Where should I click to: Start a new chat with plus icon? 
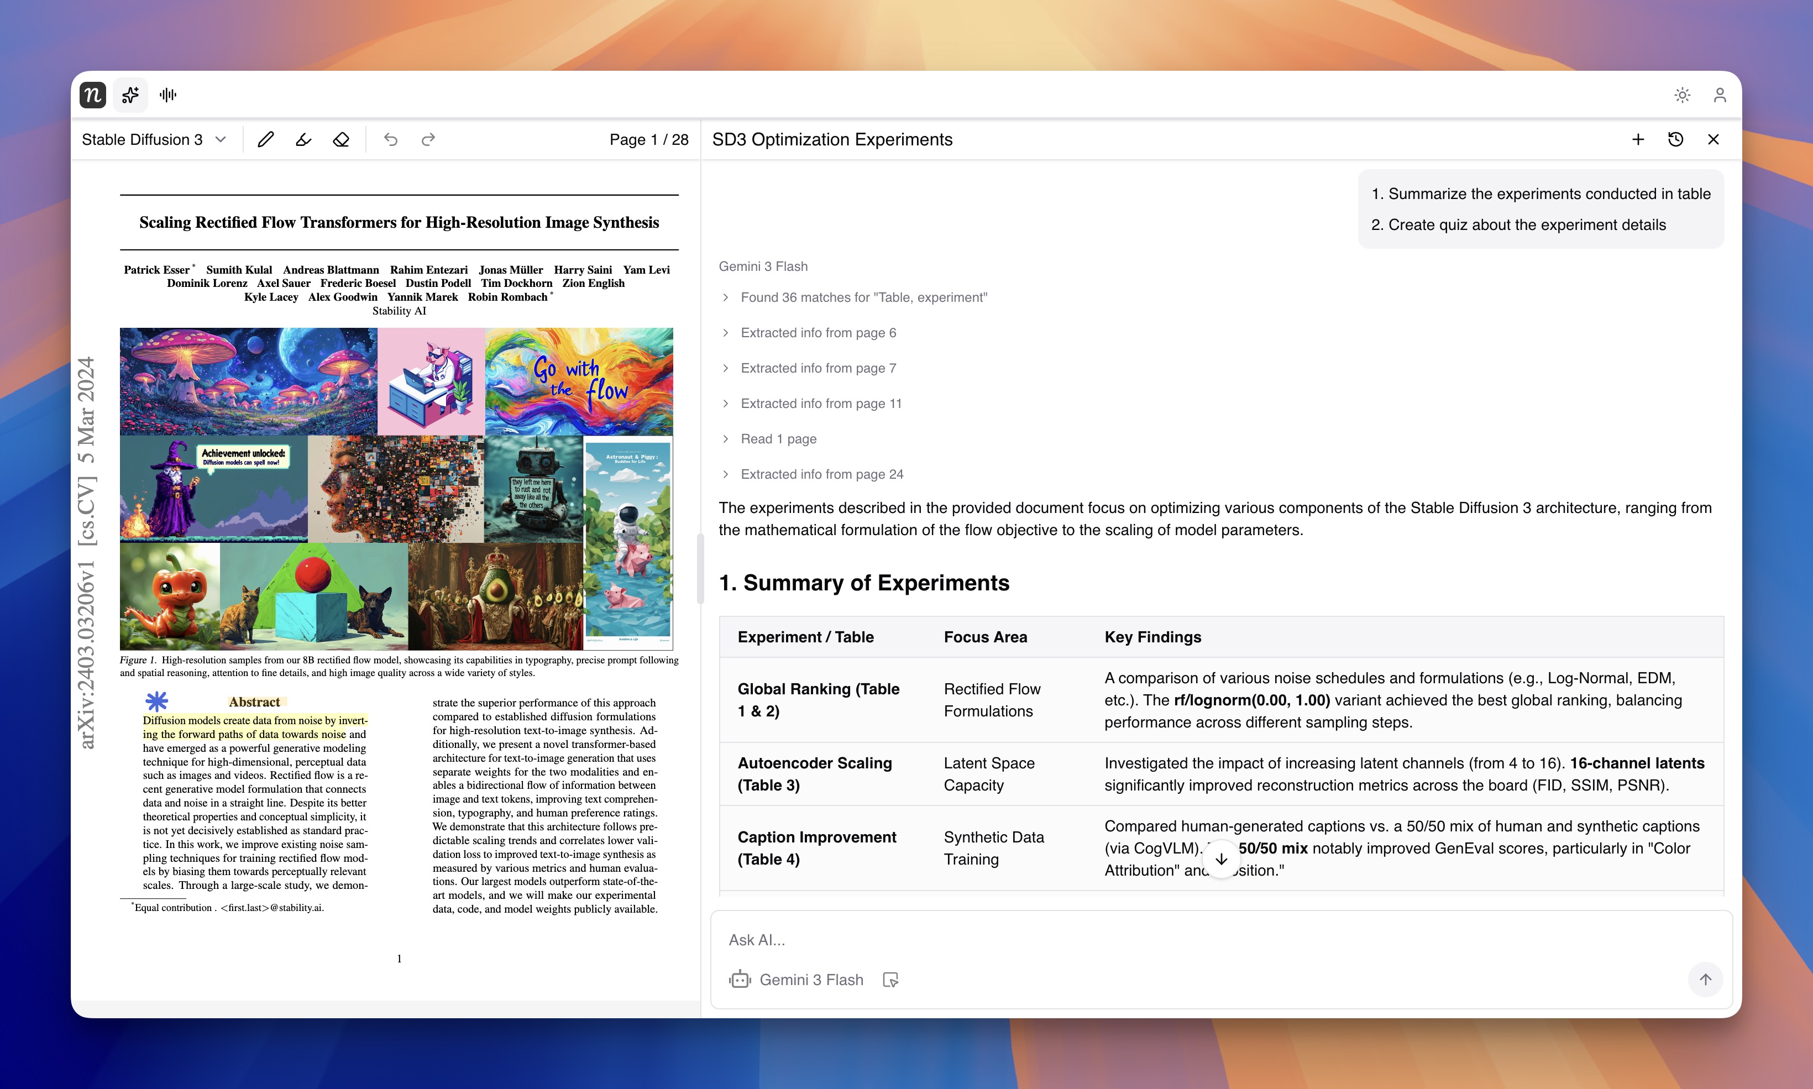click(x=1638, y=139)
